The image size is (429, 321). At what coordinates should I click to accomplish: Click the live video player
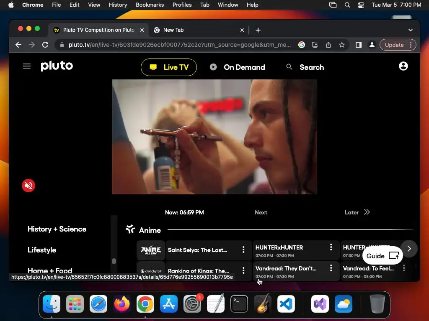pyautogui.click(x=214, y=137)
